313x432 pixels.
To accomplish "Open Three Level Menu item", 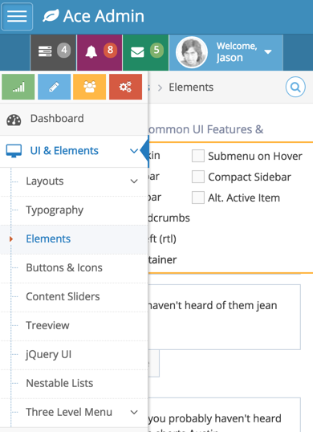I will (x=74, y=412).
